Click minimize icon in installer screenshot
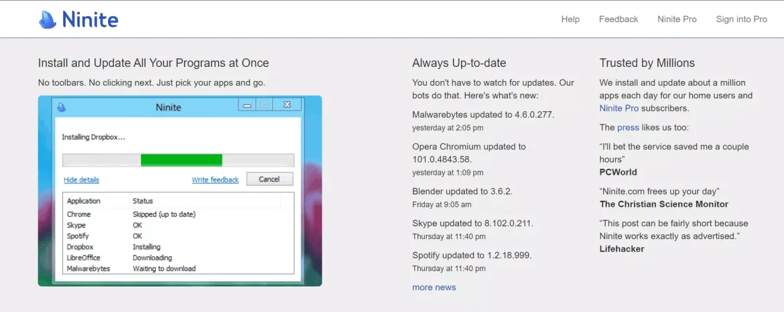The image size is (784, 312). [246, 105]
